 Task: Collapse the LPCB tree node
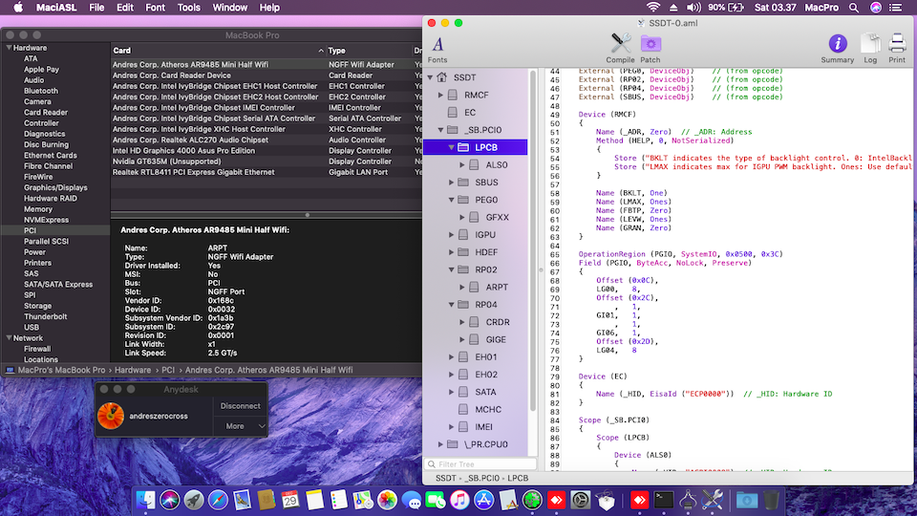click(452, 147)
